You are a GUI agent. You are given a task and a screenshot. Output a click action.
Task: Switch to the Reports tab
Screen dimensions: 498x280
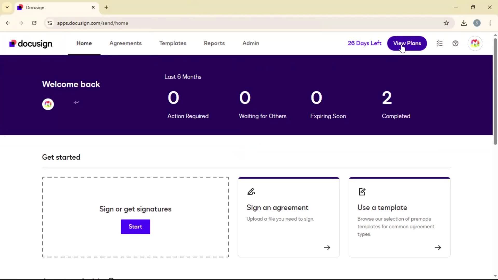coord(214,43)
